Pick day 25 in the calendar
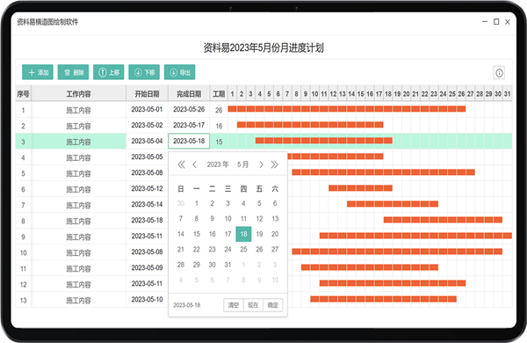527x343 pixels. [x=243, y=250]
